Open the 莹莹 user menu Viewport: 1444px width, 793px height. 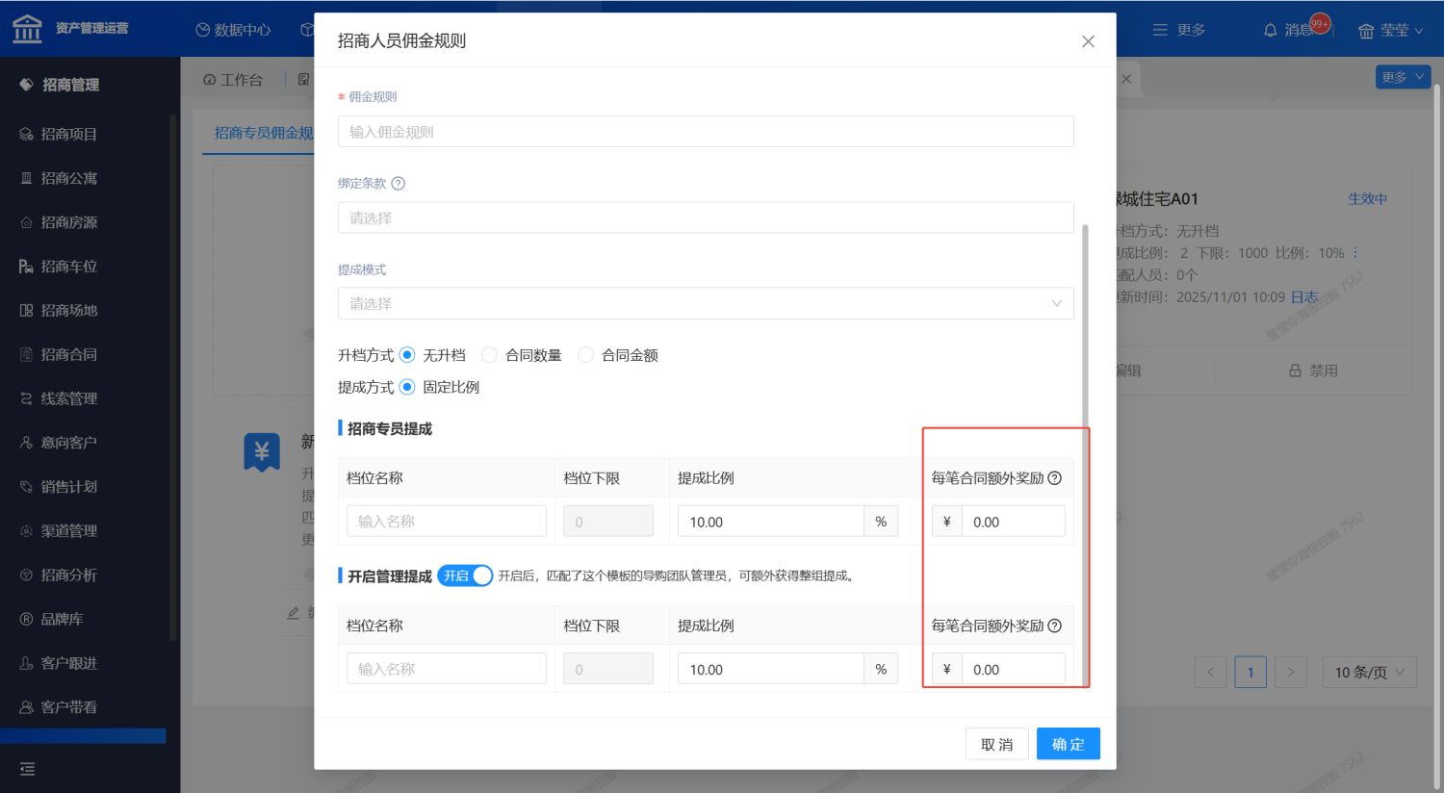click(x=1390, y=31)
